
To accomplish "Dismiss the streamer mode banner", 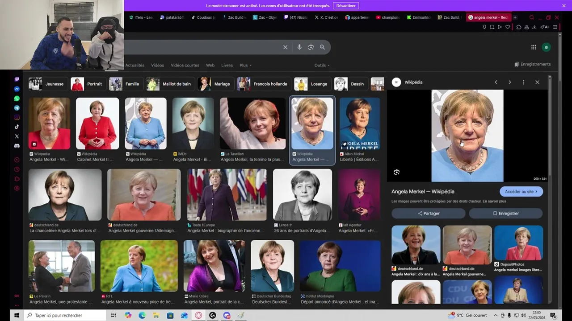I will pos(564,5).
